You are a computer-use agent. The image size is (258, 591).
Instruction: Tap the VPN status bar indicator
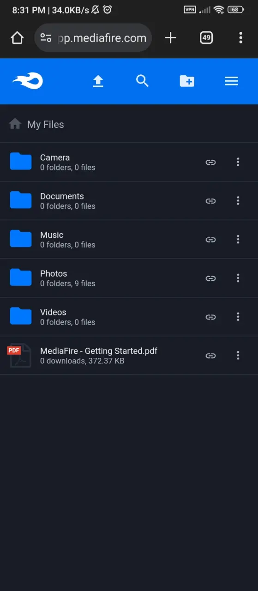click(x=189, y=9)
